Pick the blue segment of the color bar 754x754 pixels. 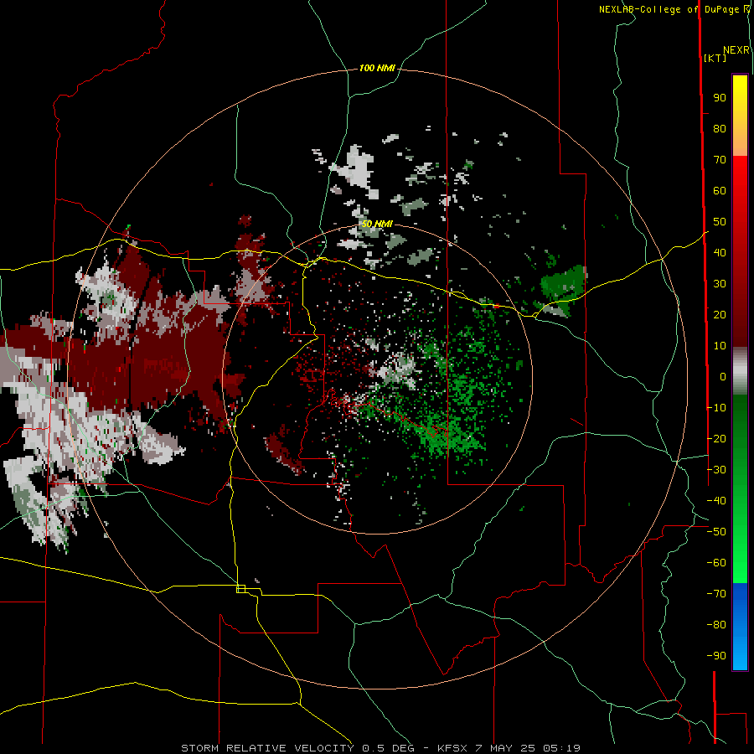coord(740,627)
